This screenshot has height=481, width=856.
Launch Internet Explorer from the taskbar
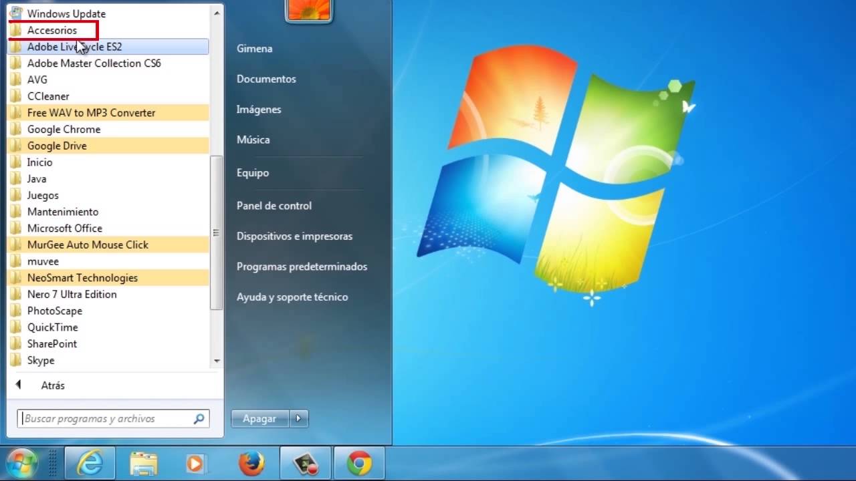(x=90, y=464)
